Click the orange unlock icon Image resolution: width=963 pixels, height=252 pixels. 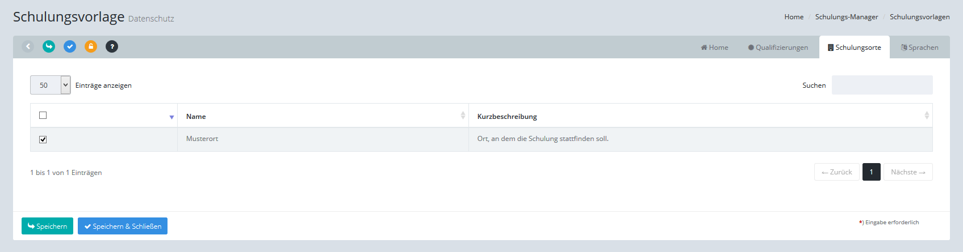pos(91,46)
